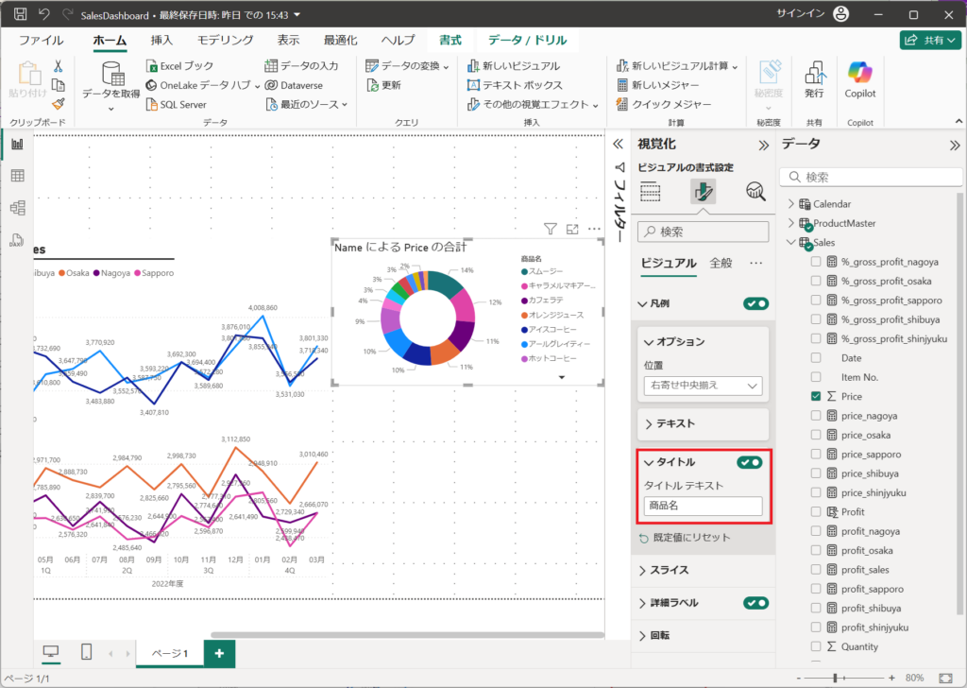Check the Date field checkbox
The image size is (967, 688).
click(816, 358)
